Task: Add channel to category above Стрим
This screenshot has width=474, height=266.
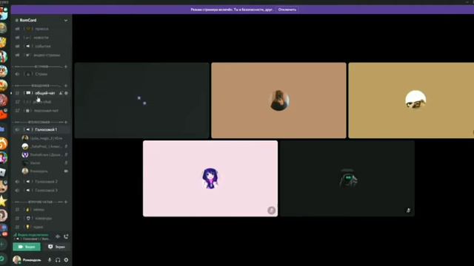Action: (66, 66)
